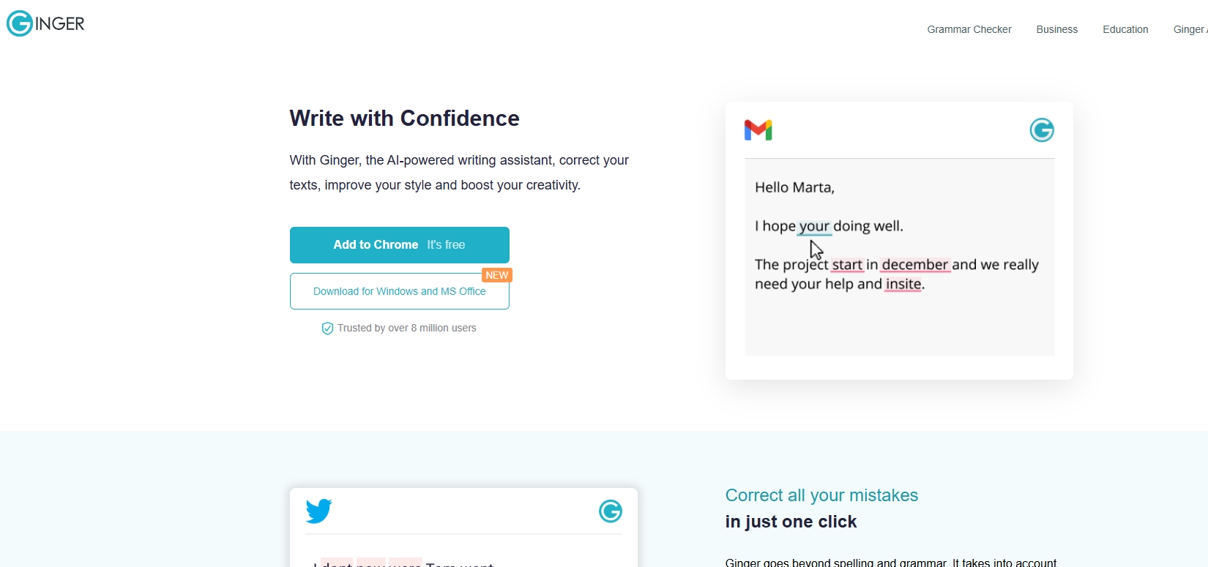Click the 'Write with Confidence' heading

[x=404, y=119]
